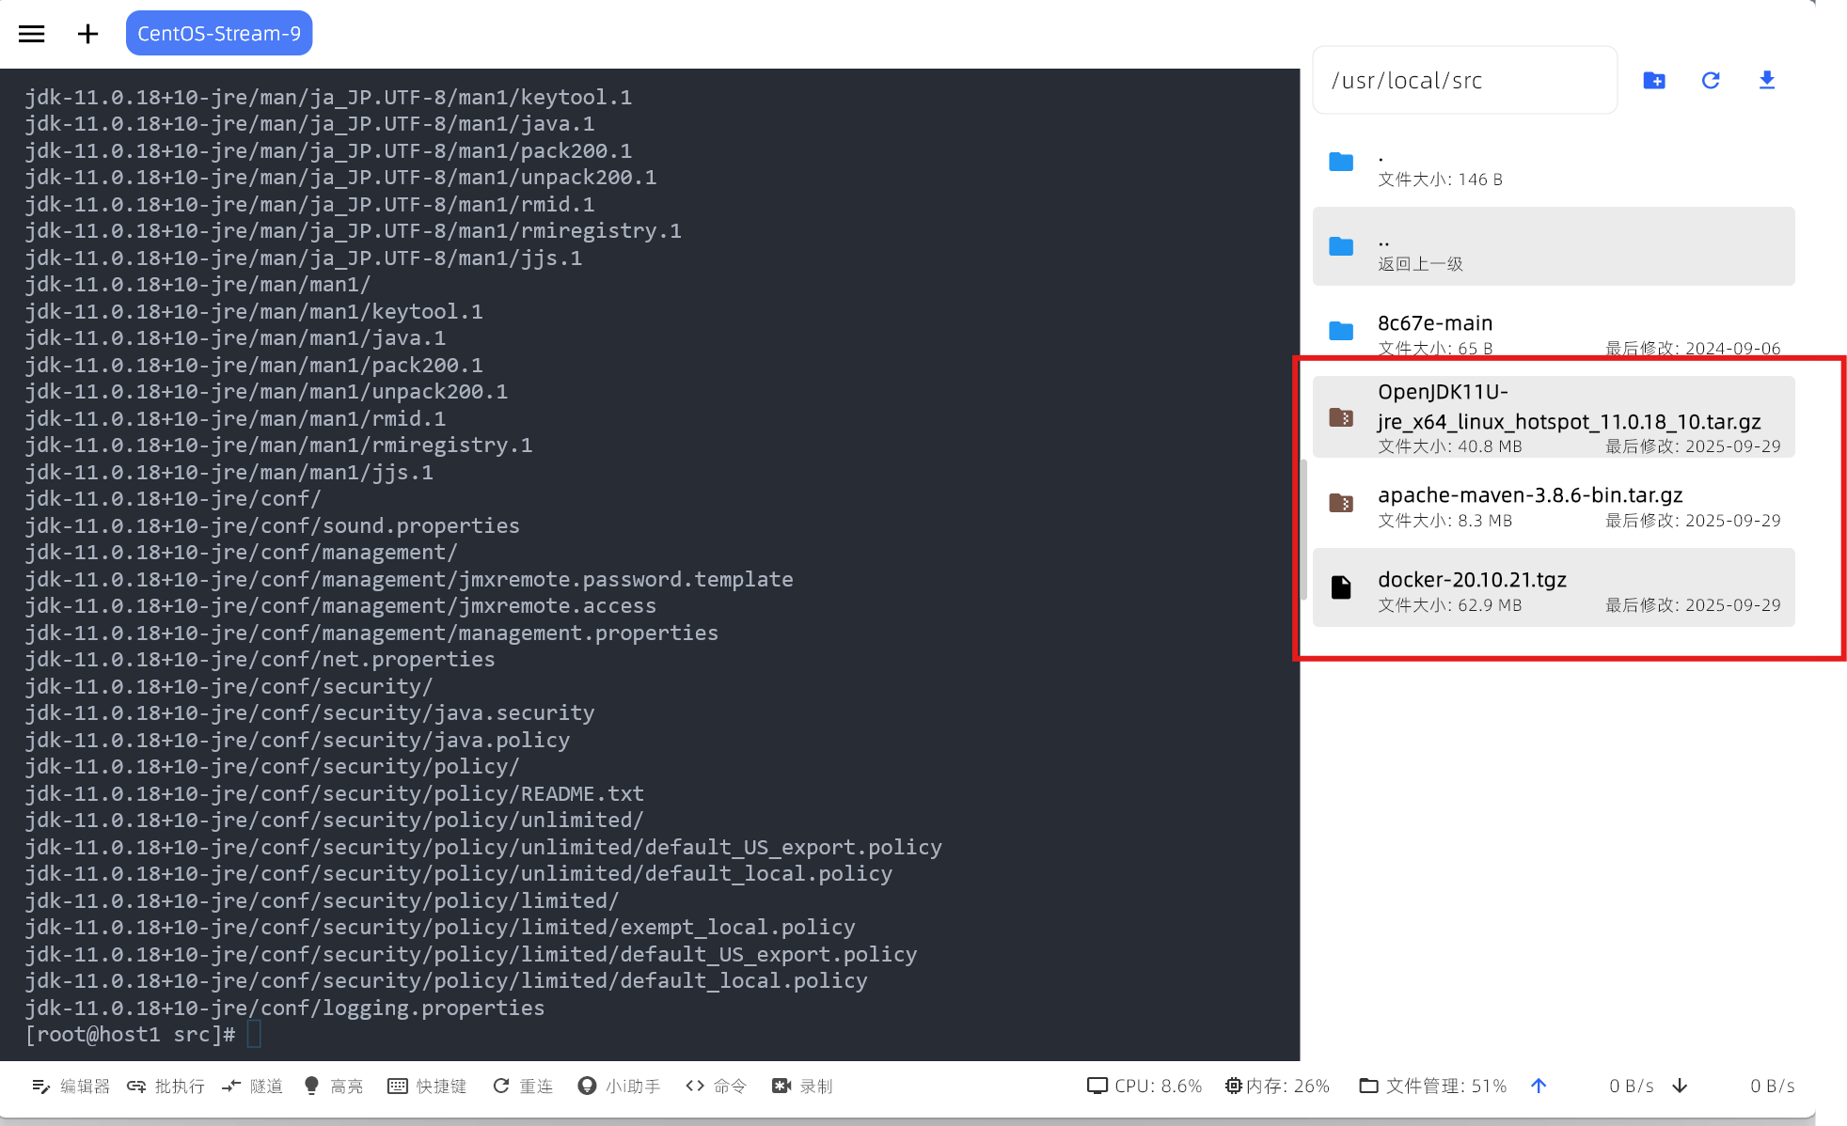Refresh the file list
Image resolution: width=1847 pixels, height=1126 pixels.
click(1711, 81)
